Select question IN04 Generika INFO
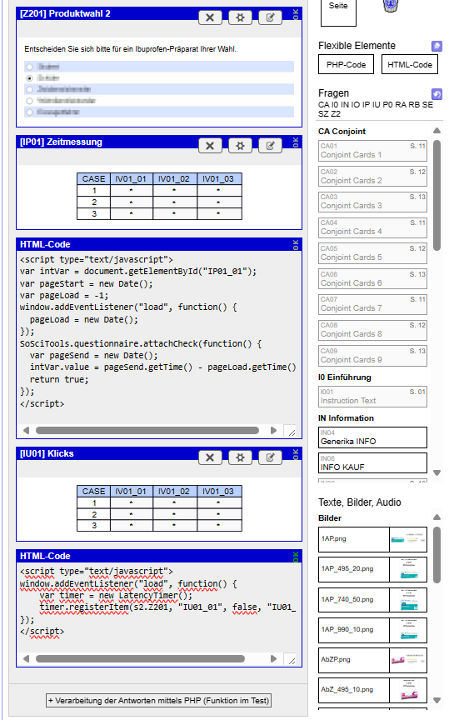449x720 pixels. (373, 437)
